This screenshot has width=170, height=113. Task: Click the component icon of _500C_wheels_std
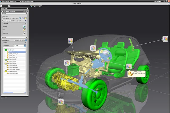pos(8,54)
